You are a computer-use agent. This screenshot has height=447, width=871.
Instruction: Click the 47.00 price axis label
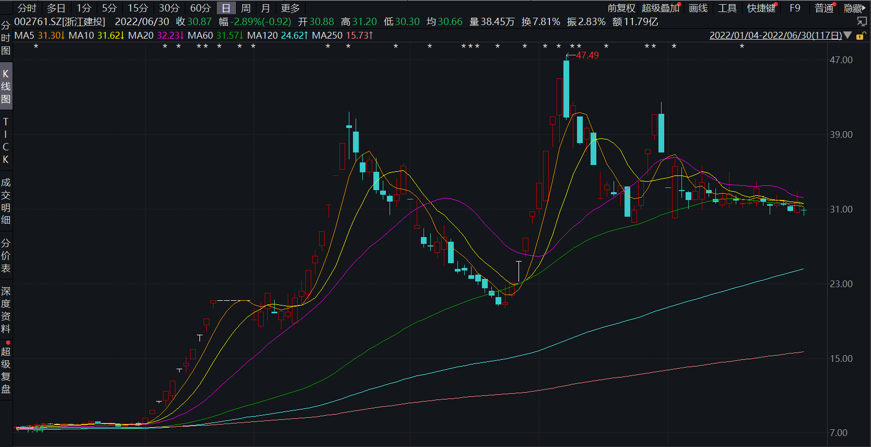841,60
